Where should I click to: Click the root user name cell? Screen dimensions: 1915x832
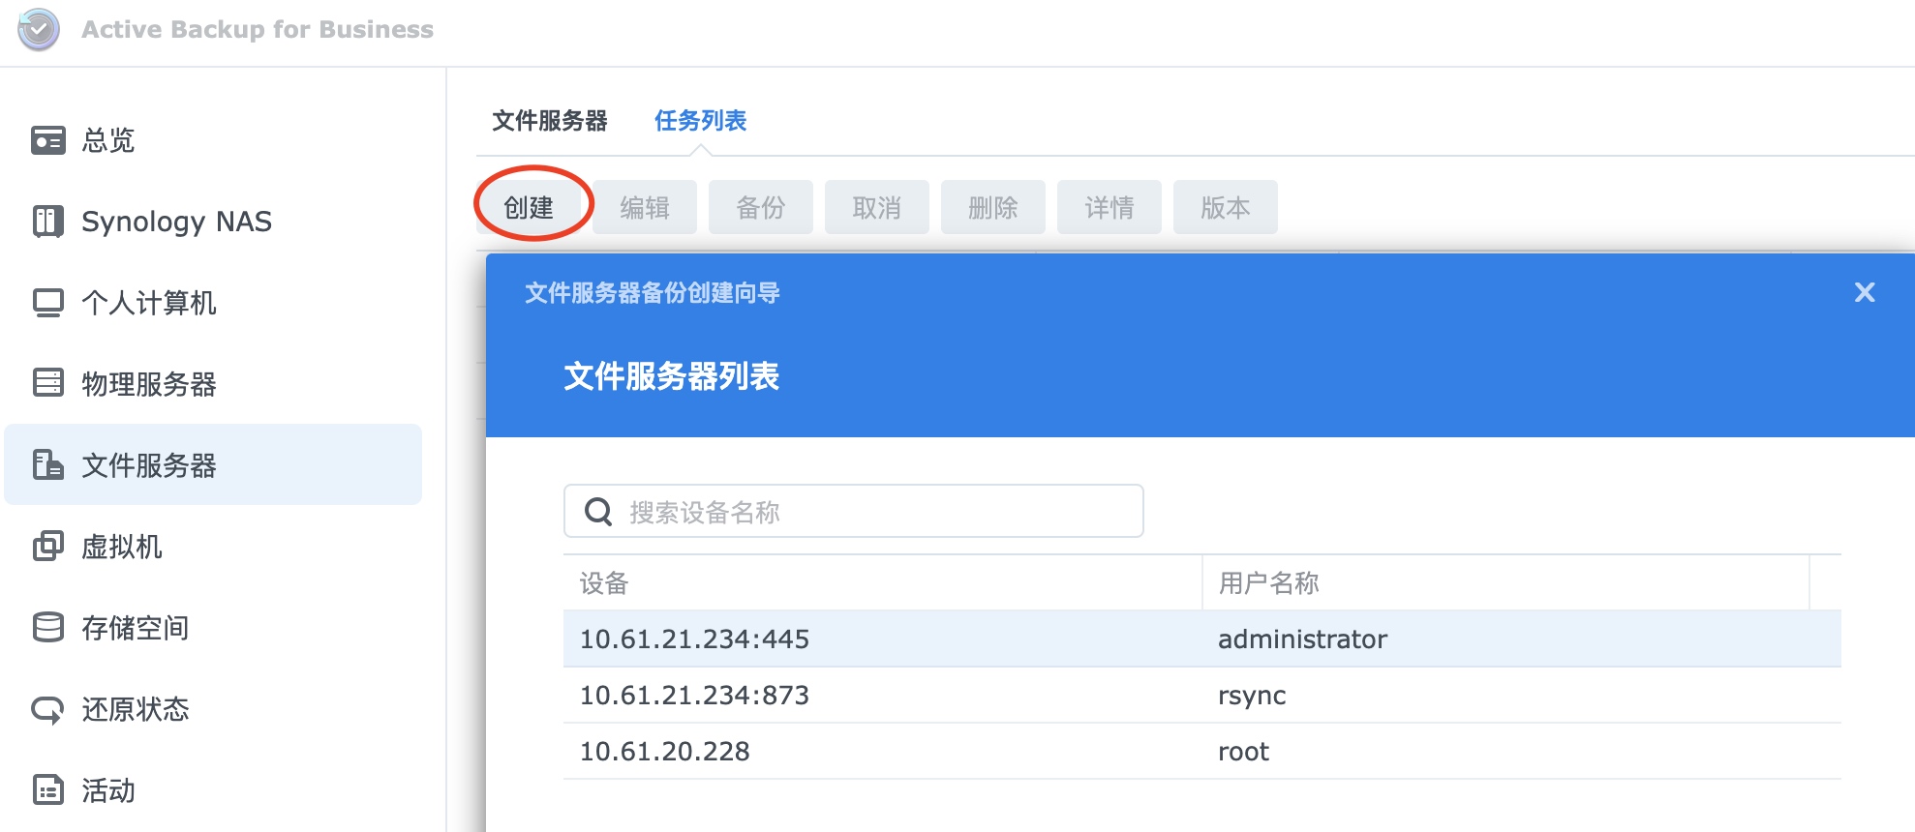click(1243, 752)
